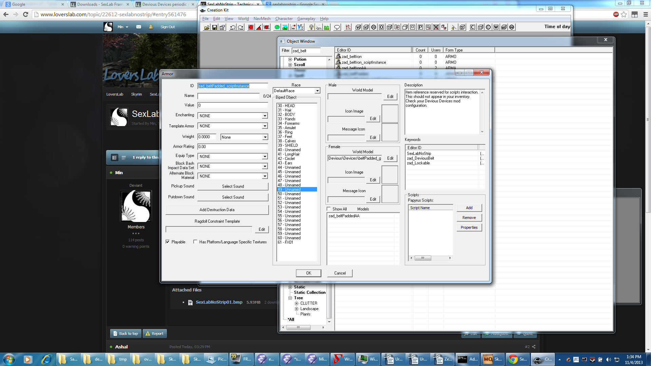
Task: Click the Description box scroll down arrow
Action: (482, 132)
